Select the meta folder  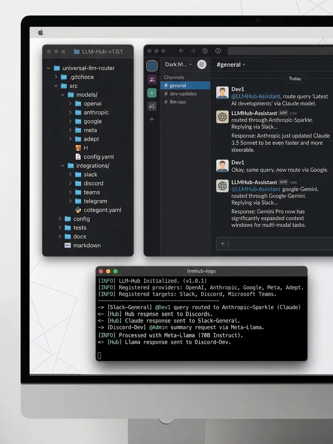87,130
